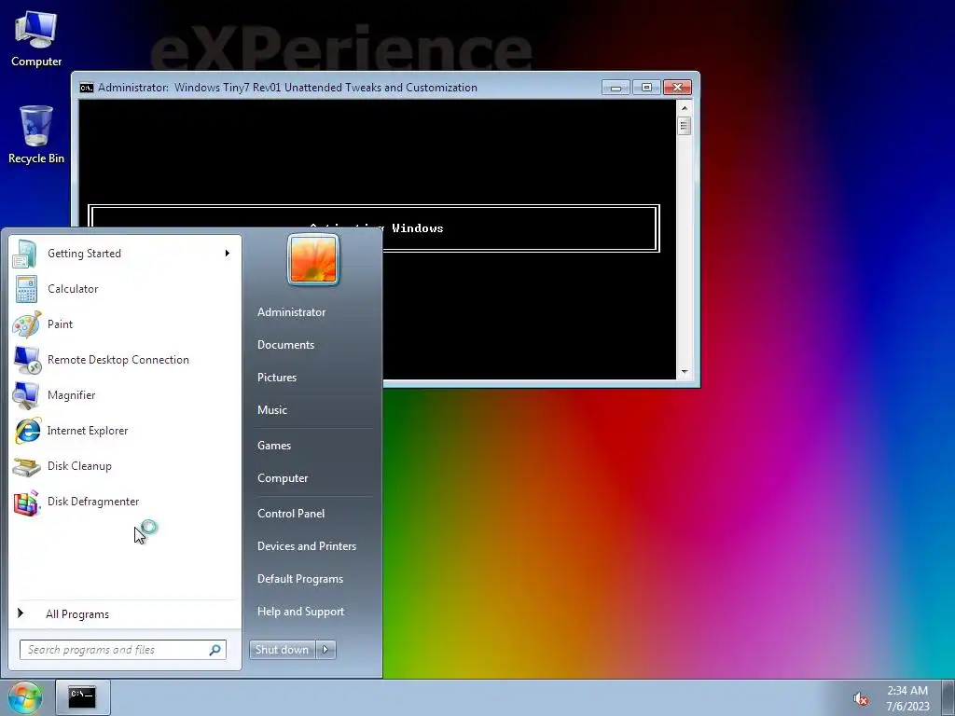Launch Internet Explorer icon
The image size is (955, 716).
tap(27, 431)
